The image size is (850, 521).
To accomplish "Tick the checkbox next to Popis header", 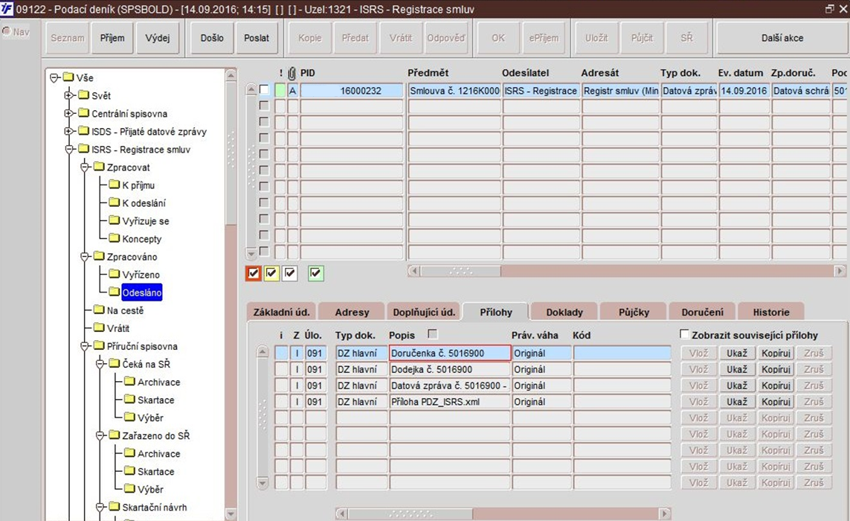I will [432, 333].
